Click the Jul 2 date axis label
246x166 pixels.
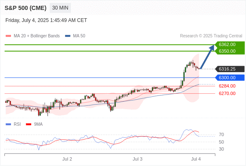point(67,159)
